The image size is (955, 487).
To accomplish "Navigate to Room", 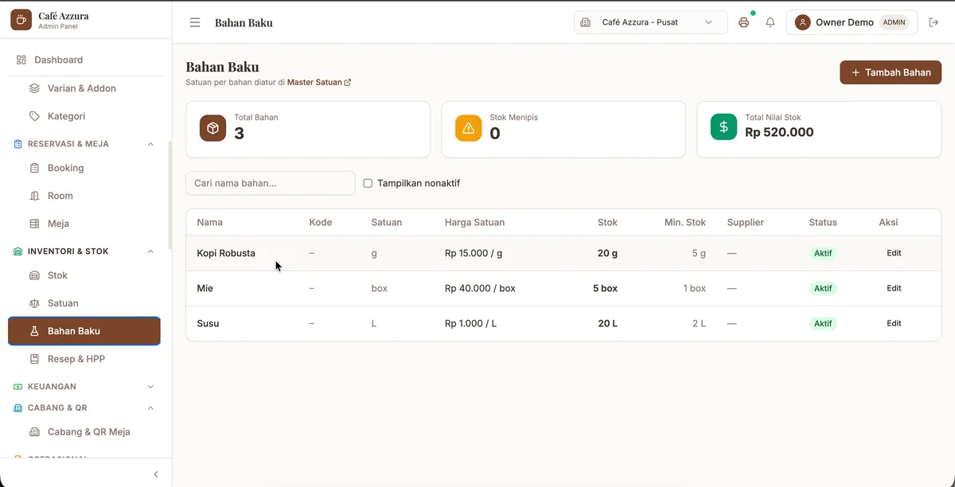I will pyautogui.click(x=84, y=196).
